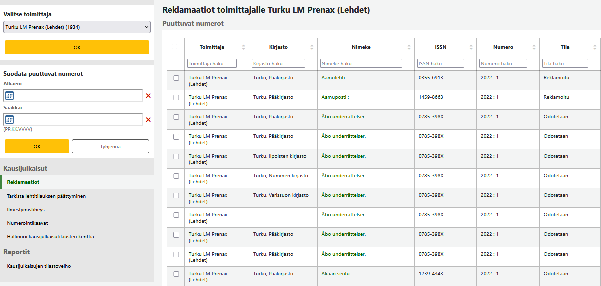Sort by Toimittaja column arrows
Screen dimensions: 601x286
[x=244, y=47]
